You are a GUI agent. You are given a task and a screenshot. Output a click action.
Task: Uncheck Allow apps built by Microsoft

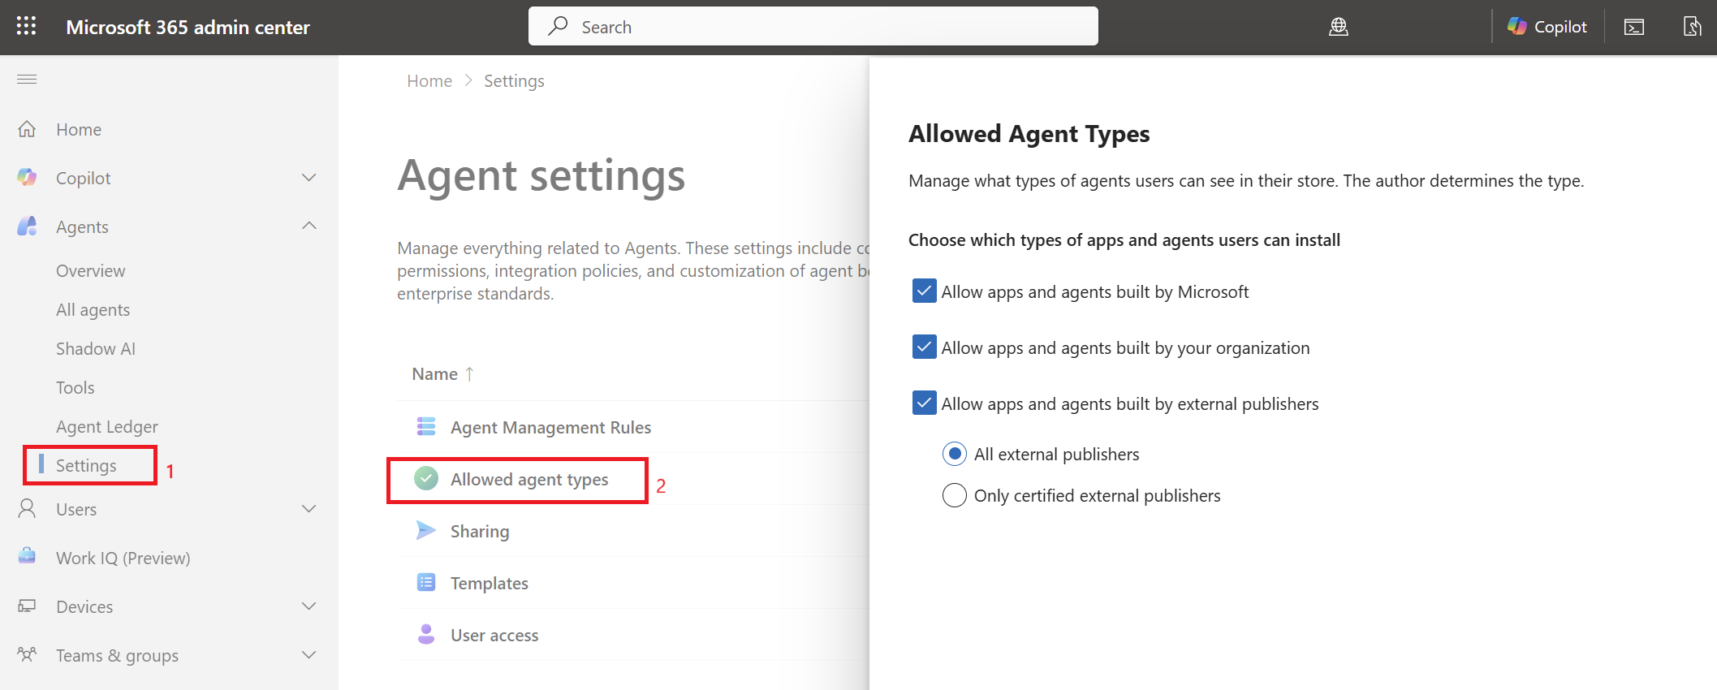[924, 291]
